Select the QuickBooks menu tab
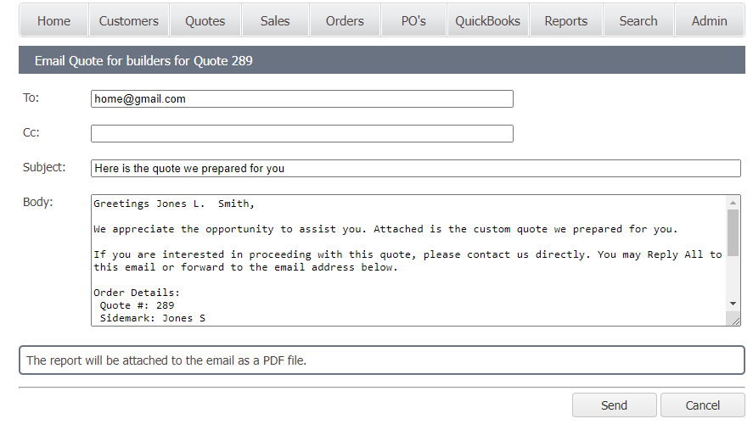Viewport: 753px width, 430px height. pos(487,21)
